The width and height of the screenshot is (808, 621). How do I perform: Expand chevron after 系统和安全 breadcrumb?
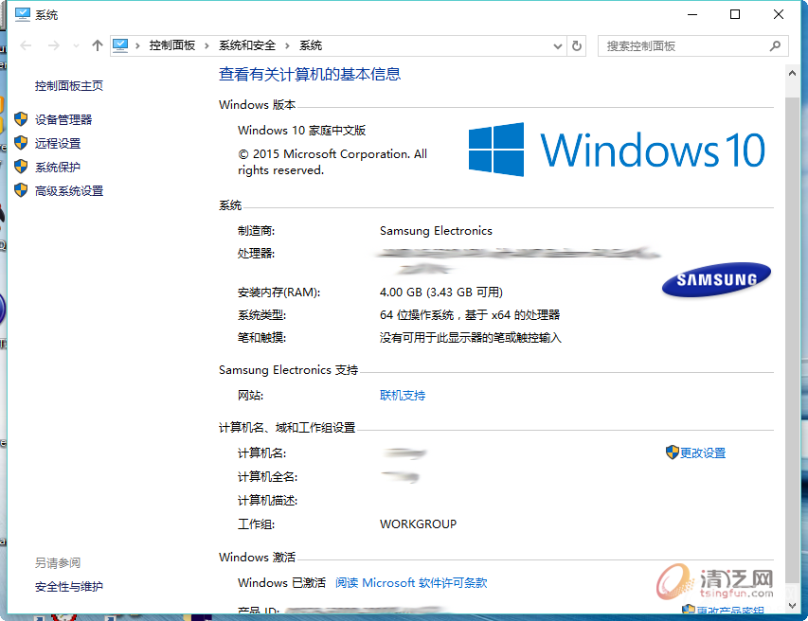pyautogui.click(x=288, y=45)
